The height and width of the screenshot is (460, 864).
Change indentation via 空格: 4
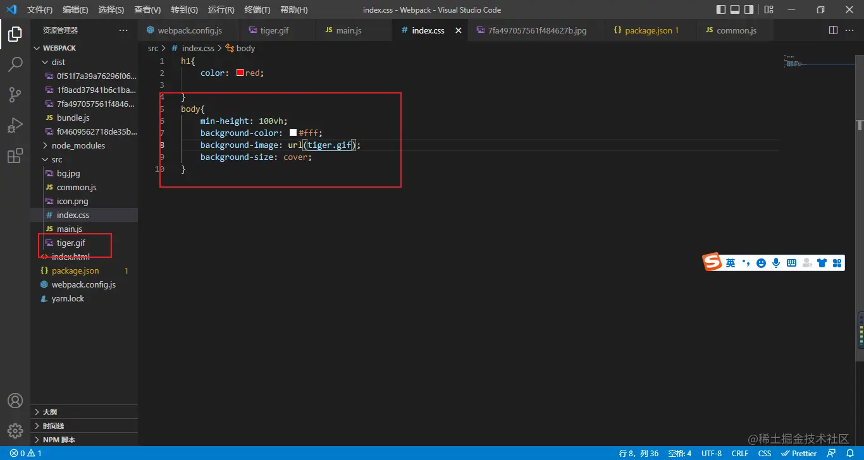coord(680,453)
